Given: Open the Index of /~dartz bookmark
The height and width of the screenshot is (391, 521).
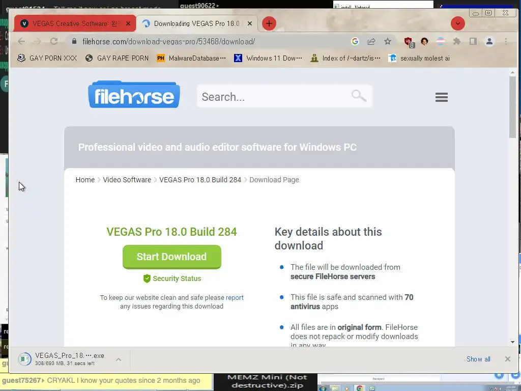Looking at the screenshot, I should tap(345, 58).
